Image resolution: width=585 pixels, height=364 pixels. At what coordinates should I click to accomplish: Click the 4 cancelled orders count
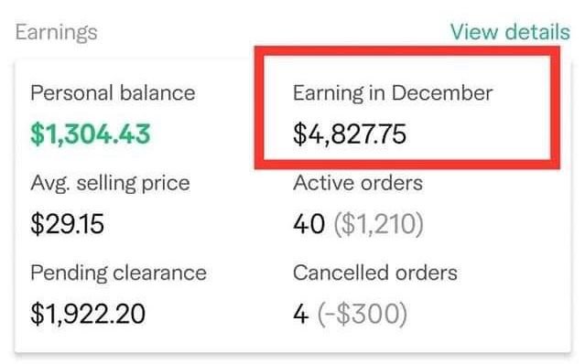coord(301,315)
